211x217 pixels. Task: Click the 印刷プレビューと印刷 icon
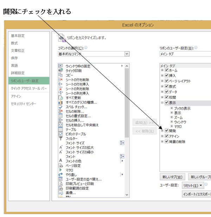point(60,184)
